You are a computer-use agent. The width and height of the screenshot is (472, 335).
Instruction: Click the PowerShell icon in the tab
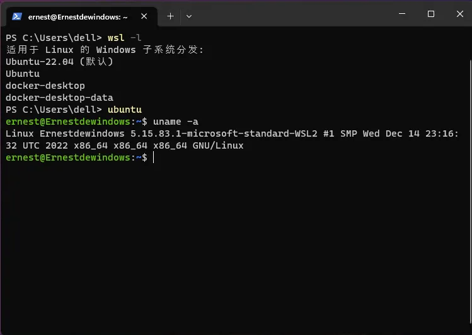point(17,16)
